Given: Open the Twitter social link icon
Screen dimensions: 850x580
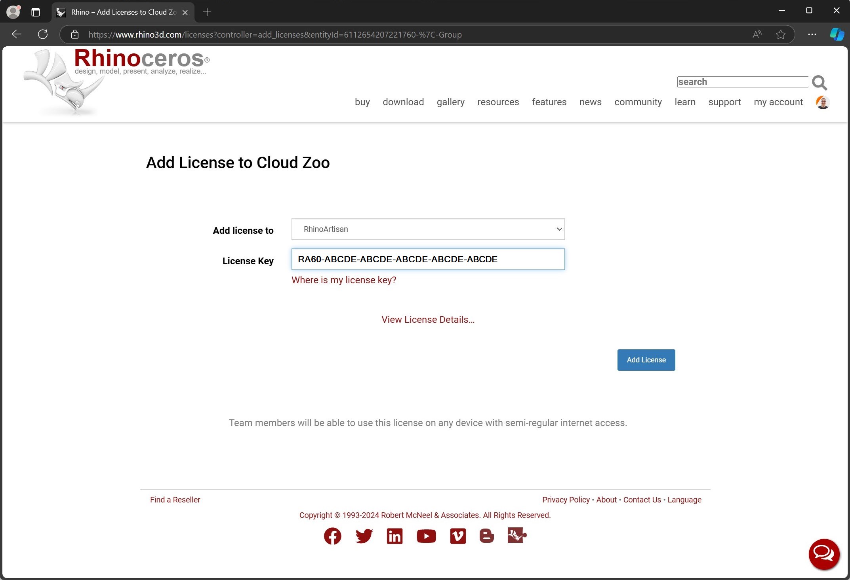Looking at the screenshot, I should tap(364, 536).
